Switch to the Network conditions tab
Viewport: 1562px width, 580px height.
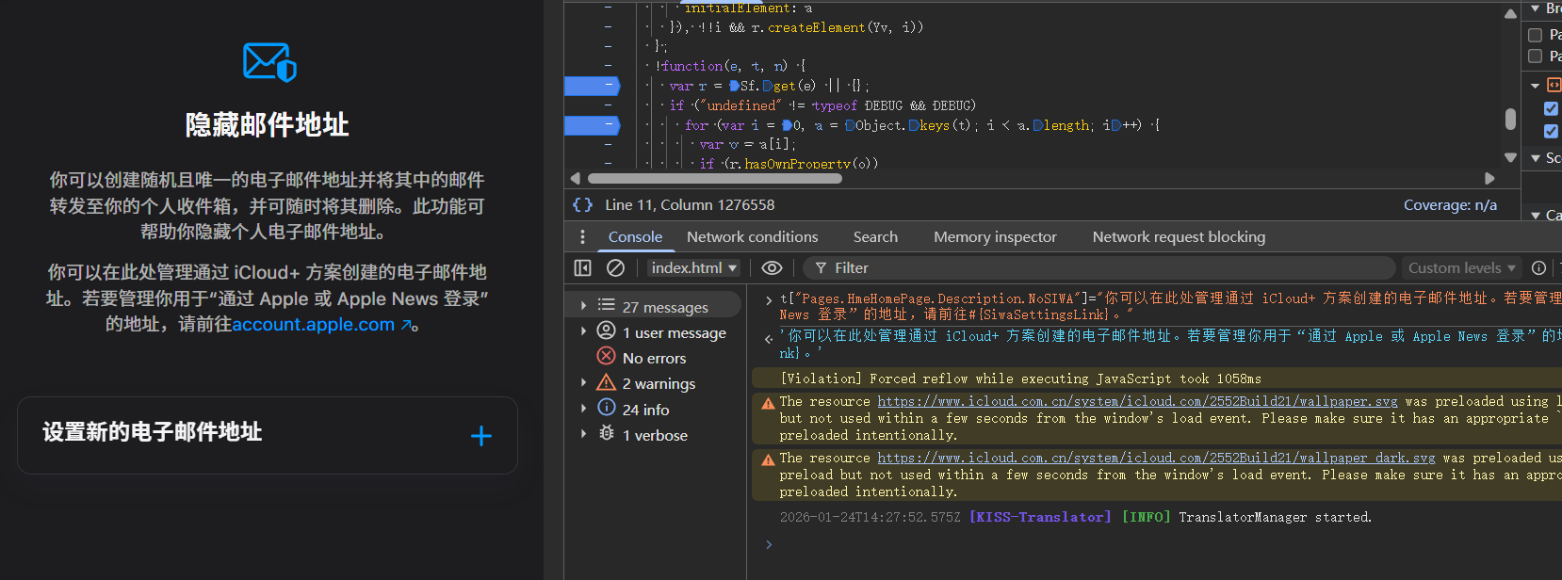pos(752,237)
